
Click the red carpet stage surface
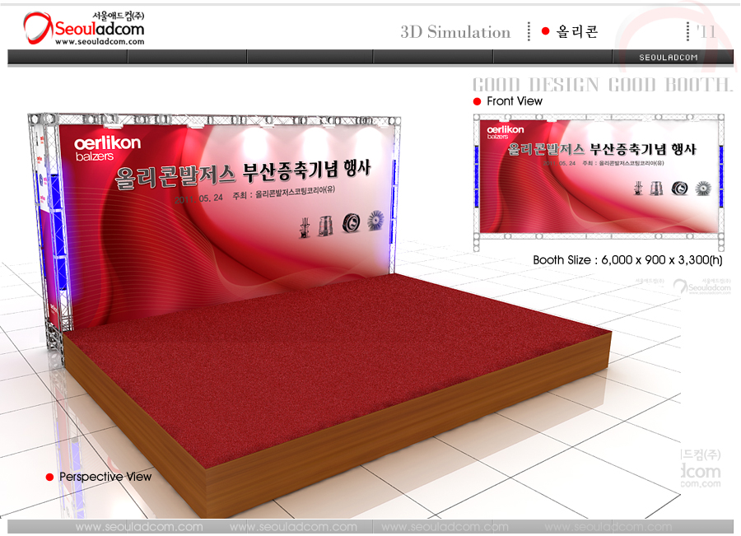[x=329, y=354]
